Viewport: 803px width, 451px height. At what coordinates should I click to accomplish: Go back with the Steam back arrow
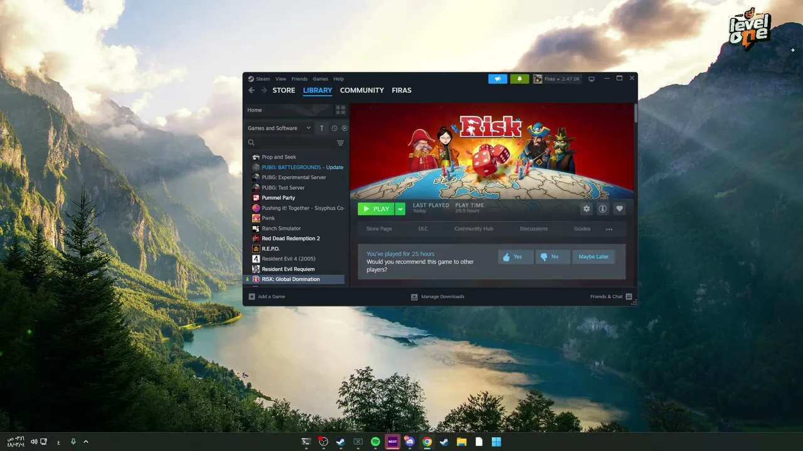[252, 90]
